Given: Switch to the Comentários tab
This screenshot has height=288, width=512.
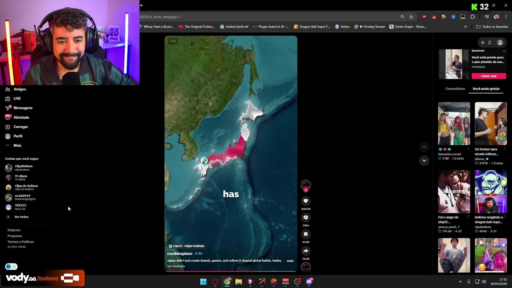Looking at the screenshot, I should click(x=455, y=89).
